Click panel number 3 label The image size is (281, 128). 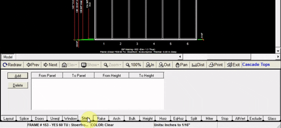pyautogui.click(x=137, y=44)
